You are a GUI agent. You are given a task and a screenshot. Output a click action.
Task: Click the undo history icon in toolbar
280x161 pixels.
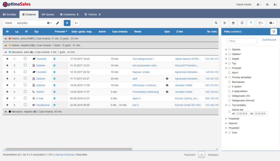(225, 23)
